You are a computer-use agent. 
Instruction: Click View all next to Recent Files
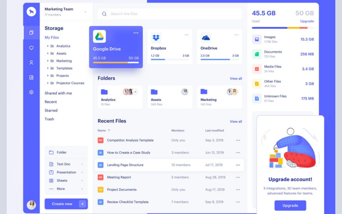point(236,121)
